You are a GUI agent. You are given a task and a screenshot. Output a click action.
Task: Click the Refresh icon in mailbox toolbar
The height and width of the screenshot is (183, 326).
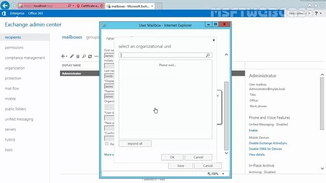tap(90, 56)
